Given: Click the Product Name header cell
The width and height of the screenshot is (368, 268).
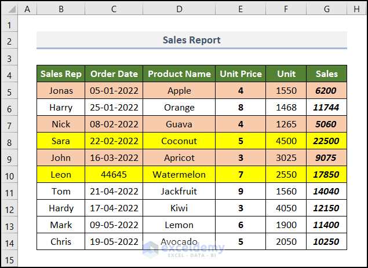Looking at the screenshot, I should coord(179,74).
